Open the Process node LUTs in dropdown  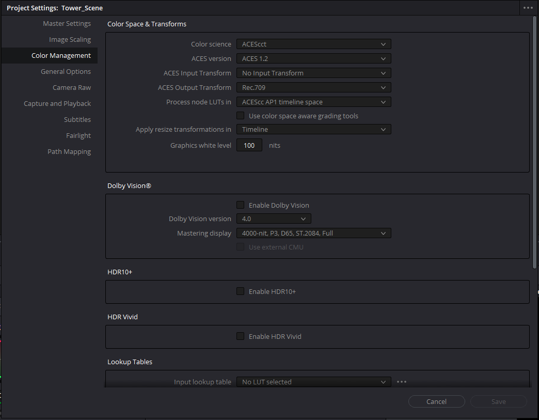[313, 102]
